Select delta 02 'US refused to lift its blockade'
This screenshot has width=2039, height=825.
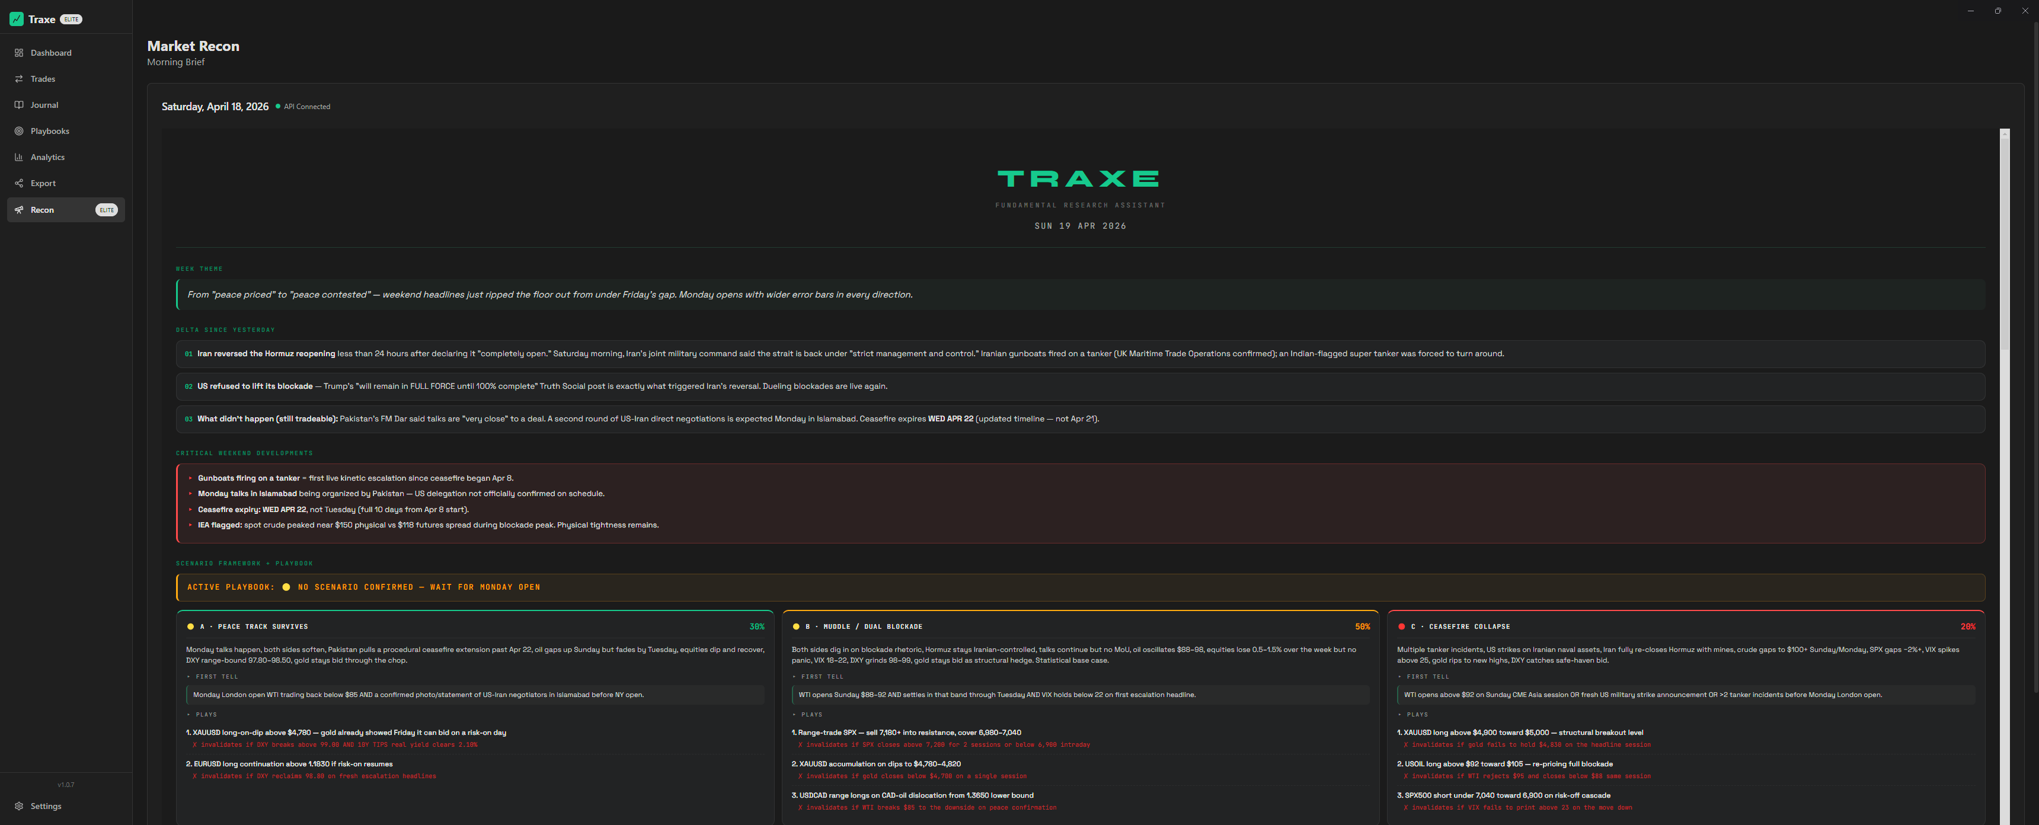coord(1079,386)
